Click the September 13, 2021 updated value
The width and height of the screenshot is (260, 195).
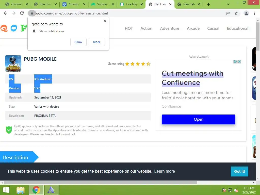(47, 97)
